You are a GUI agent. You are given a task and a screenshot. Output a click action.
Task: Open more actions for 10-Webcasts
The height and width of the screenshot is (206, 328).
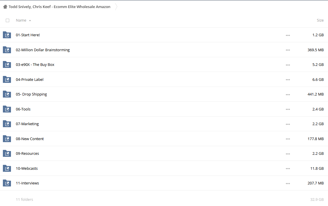[288, 169]
